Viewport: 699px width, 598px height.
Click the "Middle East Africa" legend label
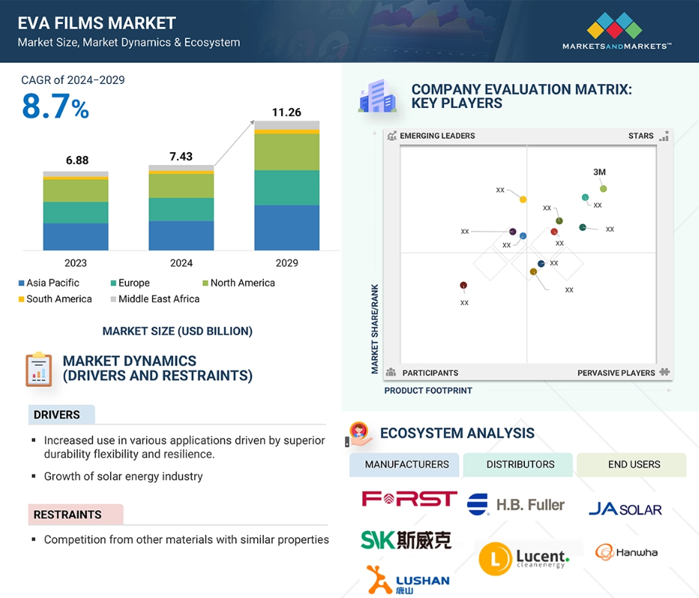click(159, 299)
